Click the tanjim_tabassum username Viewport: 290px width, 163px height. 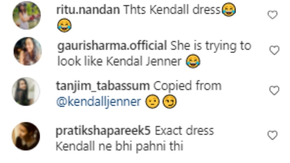pyautogui.click(x=103, y=86)
